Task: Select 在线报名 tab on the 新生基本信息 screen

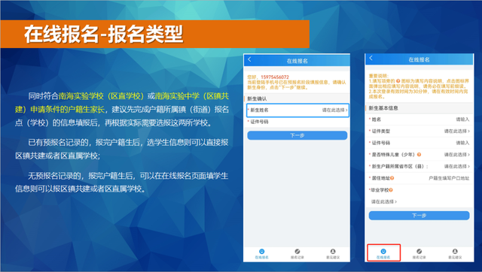Action: pyautogui.click(x=383, y=254)
